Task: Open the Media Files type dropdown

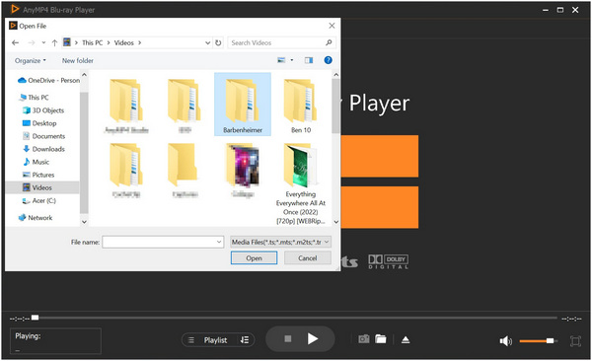Action: pyautogui.click(x=280, y=242)
